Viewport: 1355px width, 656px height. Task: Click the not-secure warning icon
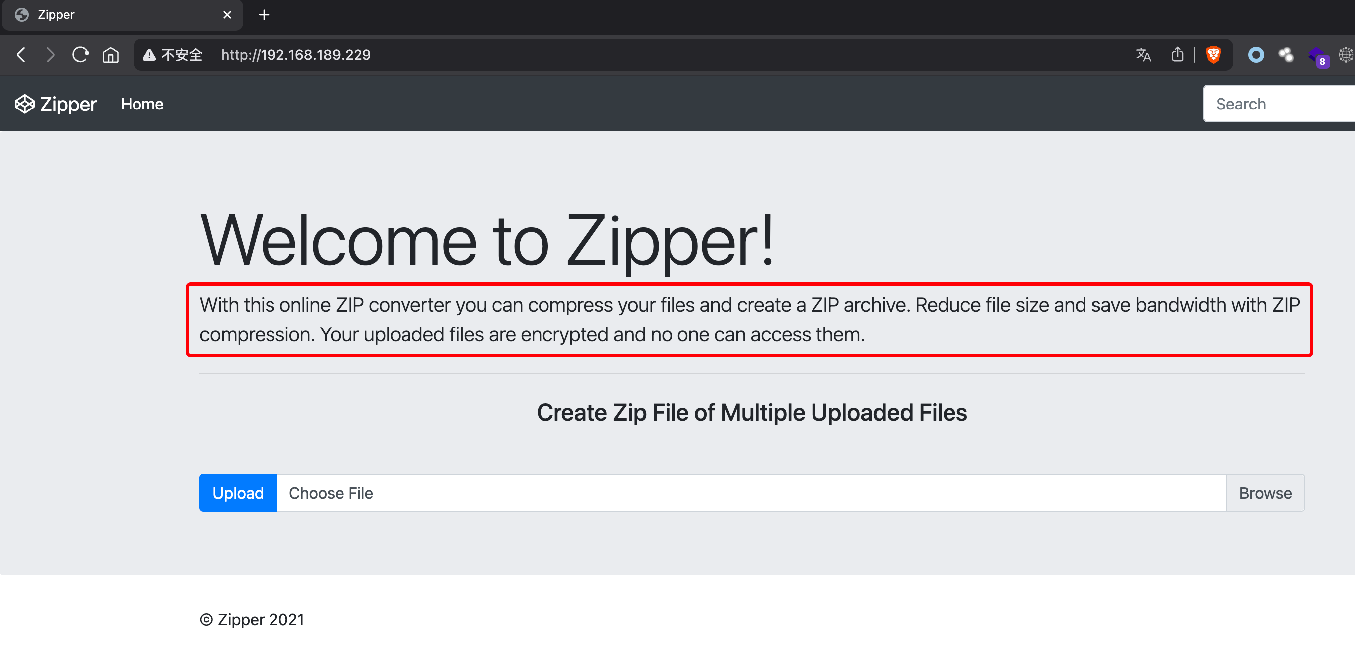coord(149,55)
